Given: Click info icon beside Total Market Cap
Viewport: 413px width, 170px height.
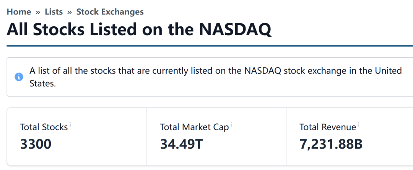Looking at the screenshot, I should 231,124.
